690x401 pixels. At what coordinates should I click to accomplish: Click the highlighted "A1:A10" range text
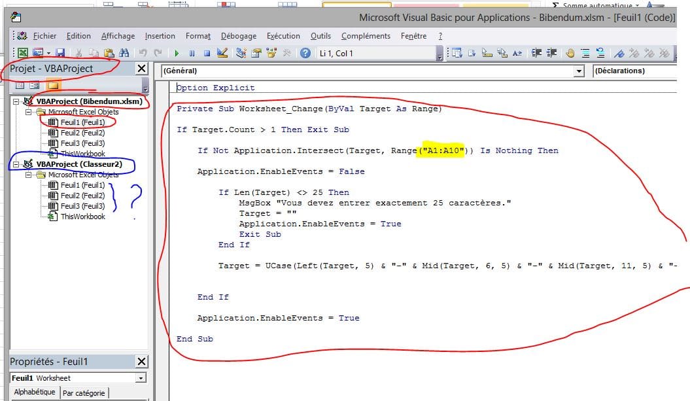click(x=443, y=150)
